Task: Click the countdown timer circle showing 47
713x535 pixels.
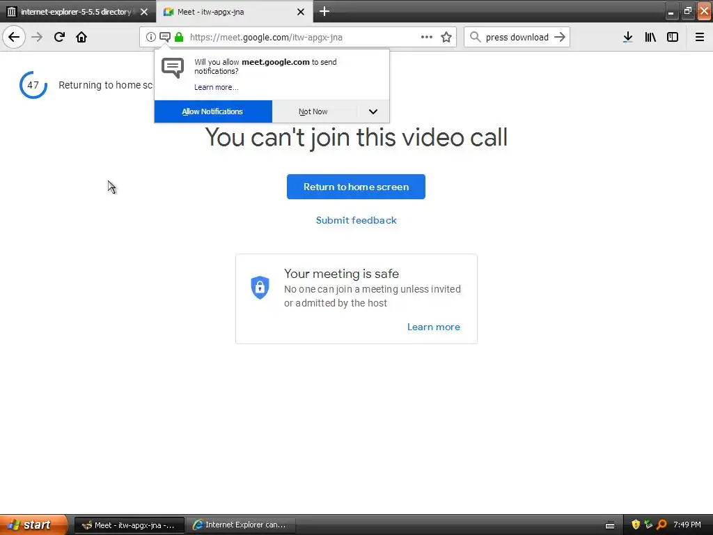Action: tap(33, 84)
